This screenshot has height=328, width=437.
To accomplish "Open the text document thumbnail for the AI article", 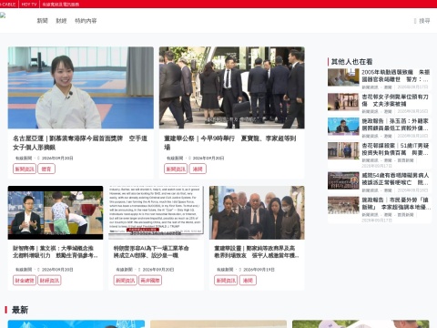I will point(157,212).
